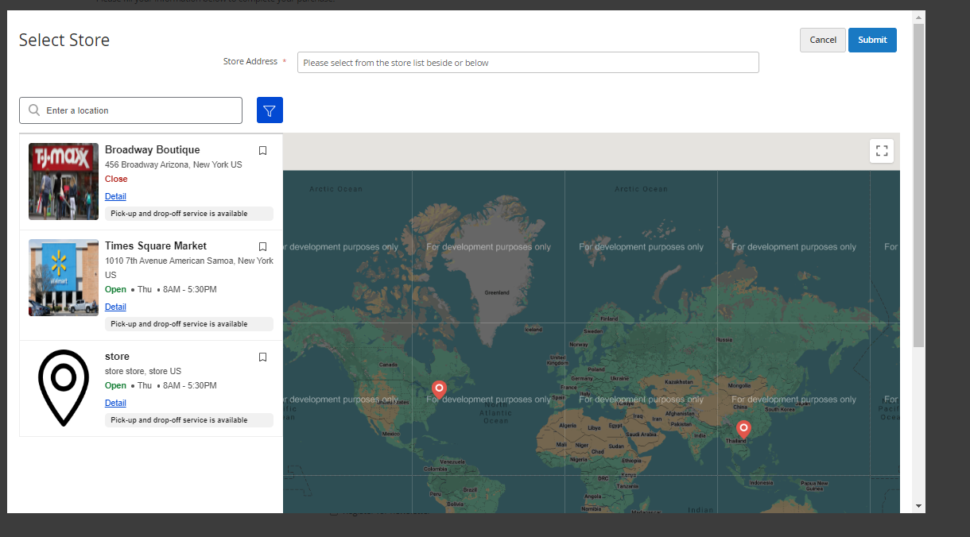
Task: Select the Walmart store thumbnail
Action: point(64,277)
